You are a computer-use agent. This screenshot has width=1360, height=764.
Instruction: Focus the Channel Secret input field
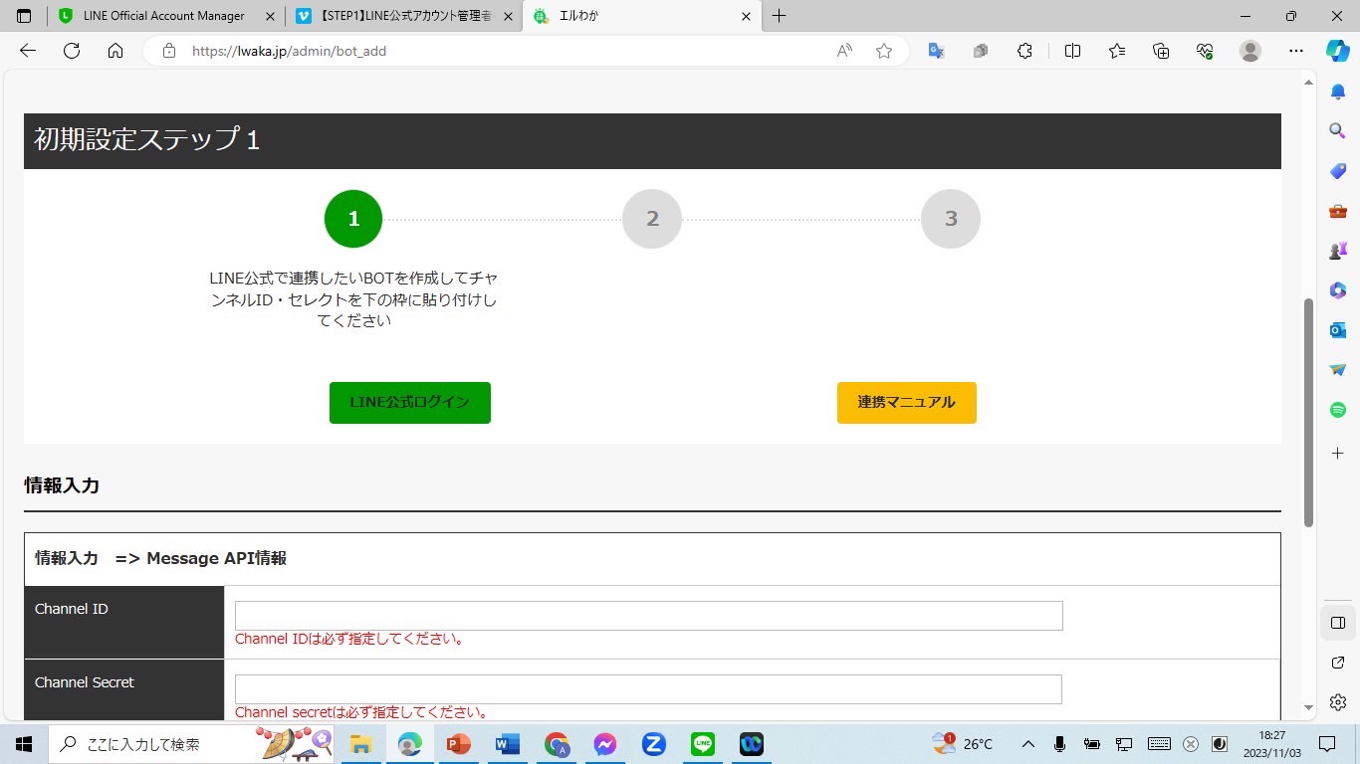pyautogui.click(x=648, y=689)
